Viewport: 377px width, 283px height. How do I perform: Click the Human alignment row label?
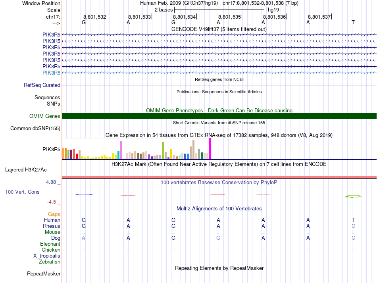click(52, 220)
